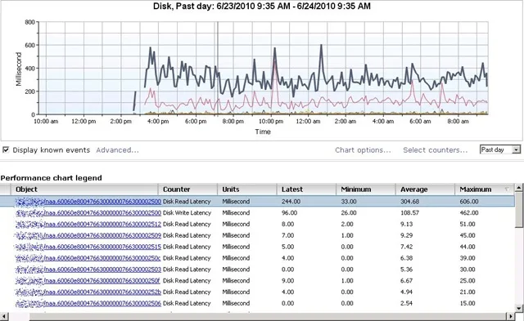Click the 51.00 maximum value
The width and height of the screenshot is (524, 321).
click(x=468, y=224)
